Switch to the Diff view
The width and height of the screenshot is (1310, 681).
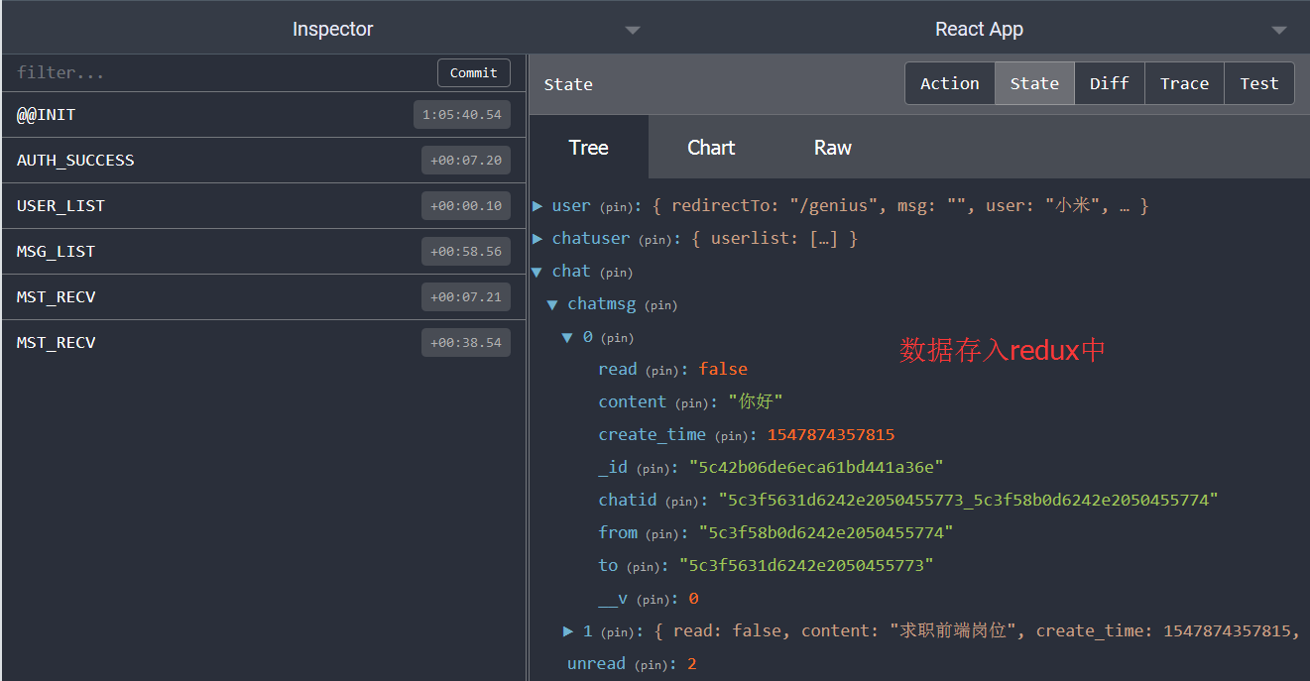coord(1110,84)
